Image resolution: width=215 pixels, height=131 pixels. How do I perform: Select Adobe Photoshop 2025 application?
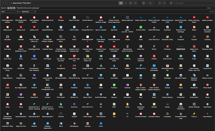(167, 18)
